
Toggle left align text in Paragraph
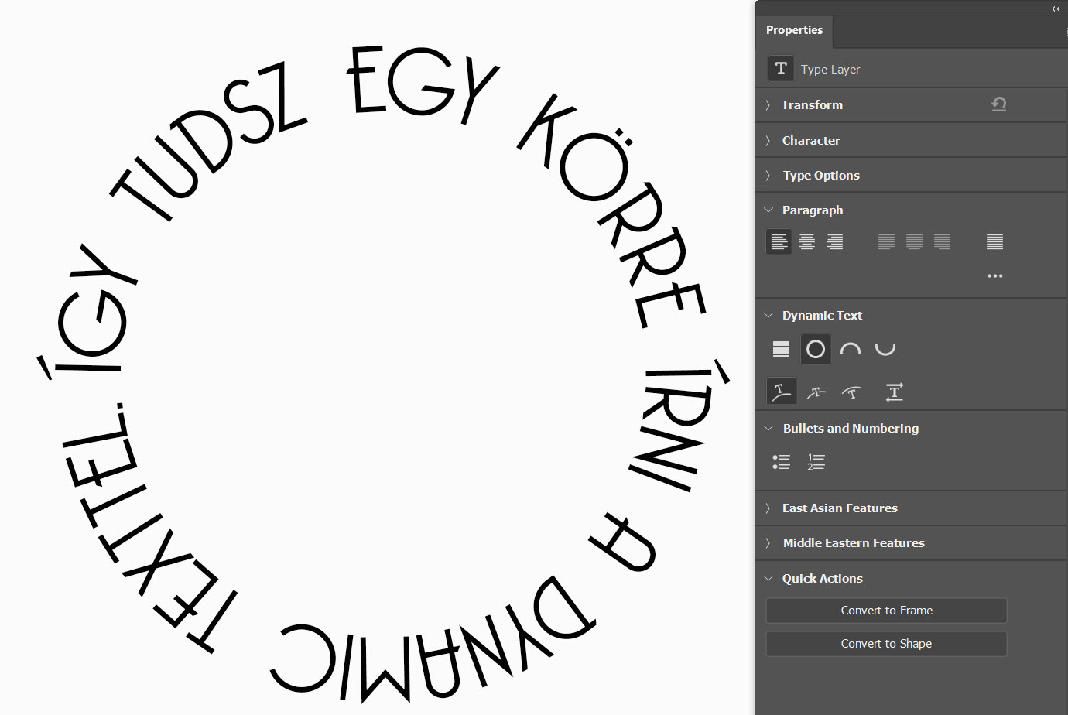[x=779, y=242]
